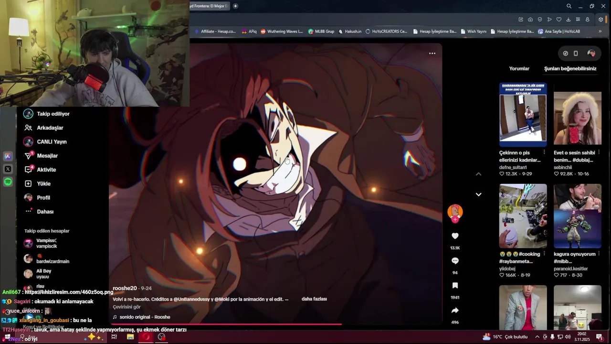
Task: Open Mesajlar inbox
Action: point(41,156)
